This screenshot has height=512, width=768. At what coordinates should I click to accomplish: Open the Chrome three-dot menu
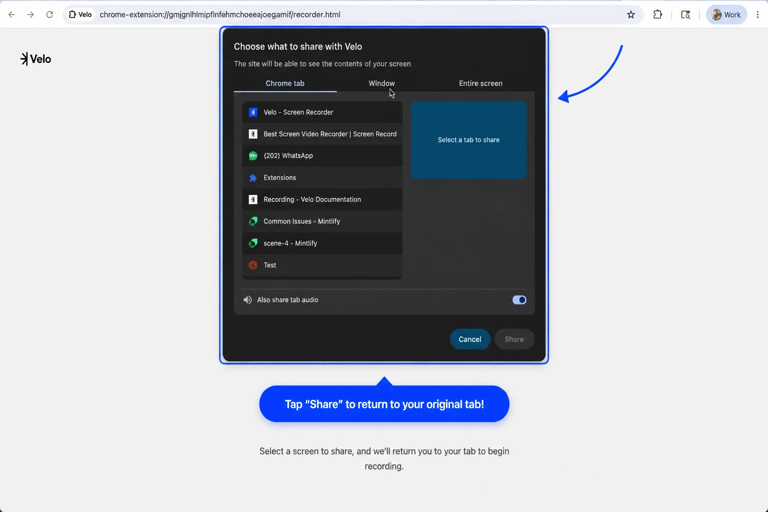pyautogui.click(x=758, y=14)
